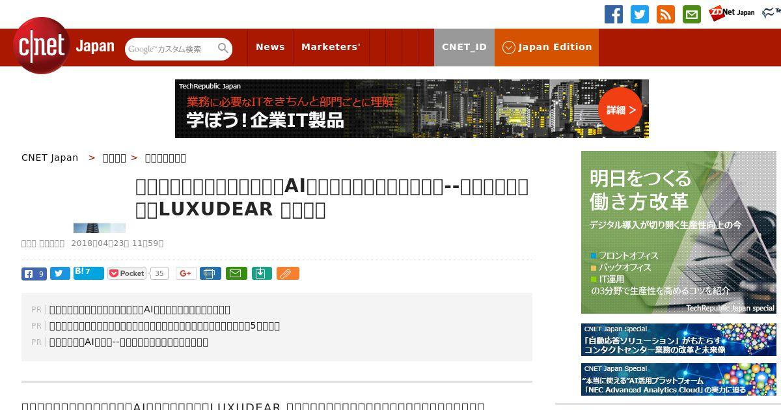Tweet the article with the share-row Twitter button
Viewport: 781px width, 410px height.
coord(60,273)
